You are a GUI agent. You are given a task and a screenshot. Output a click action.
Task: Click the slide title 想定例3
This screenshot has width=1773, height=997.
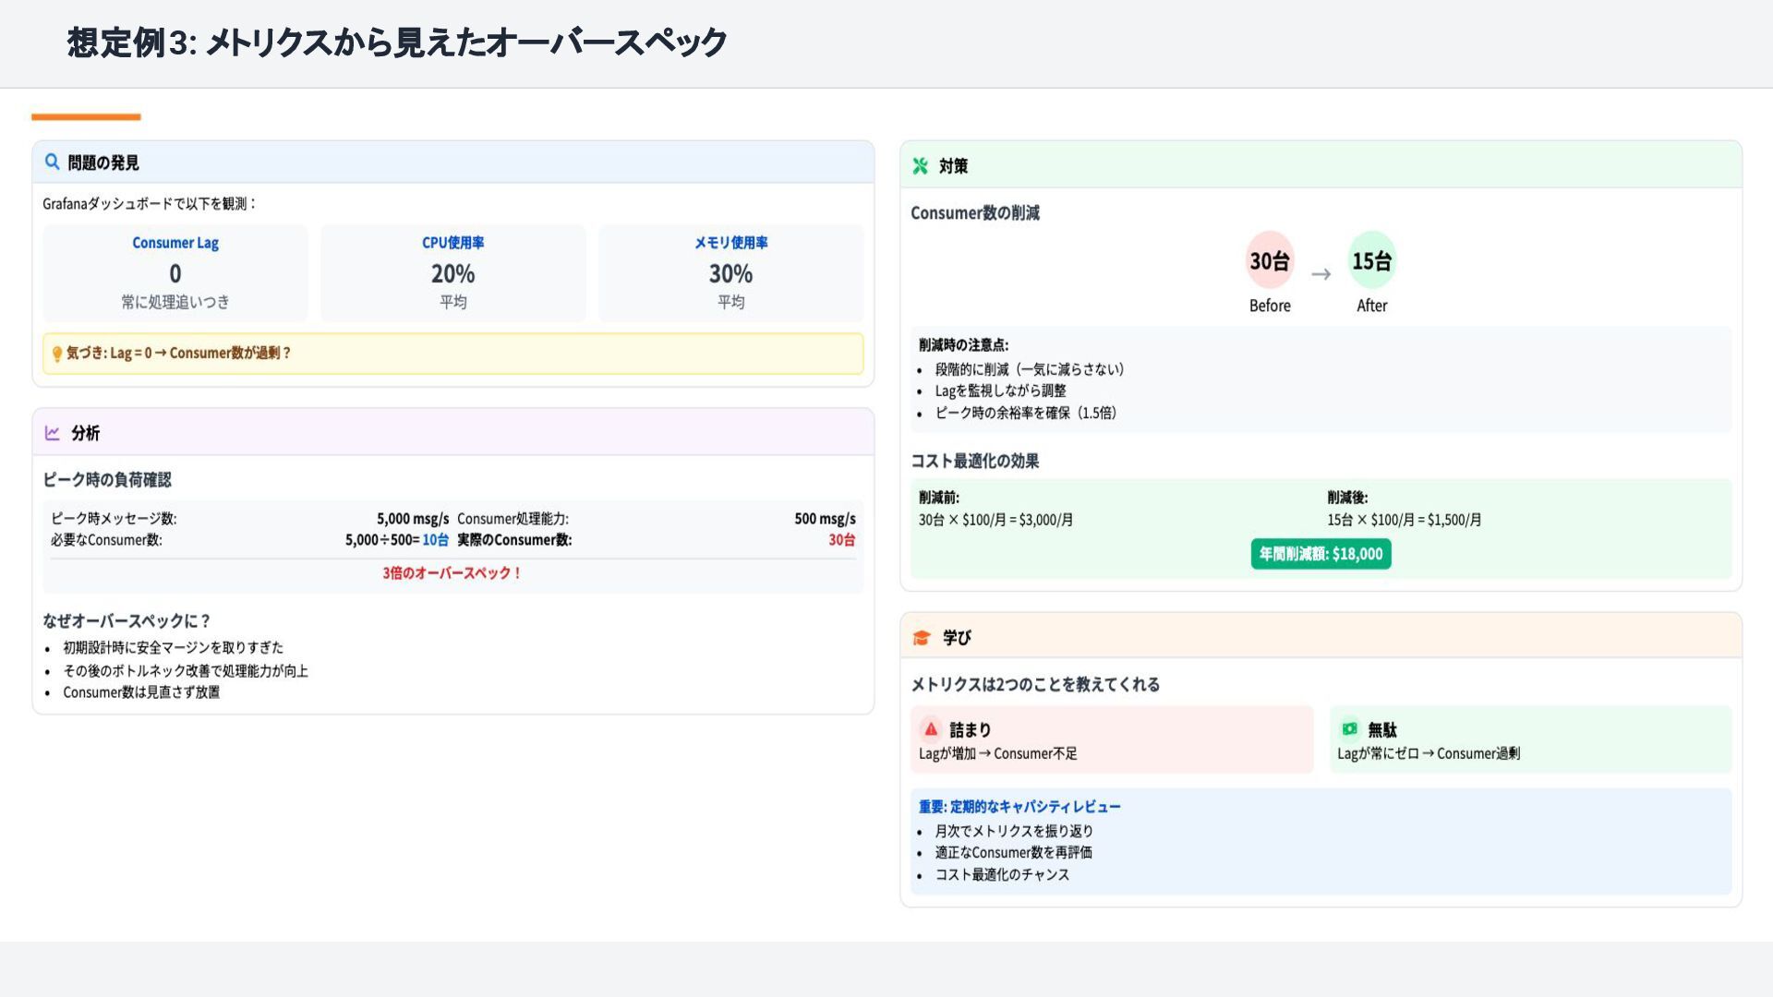(x=397, y=42)
